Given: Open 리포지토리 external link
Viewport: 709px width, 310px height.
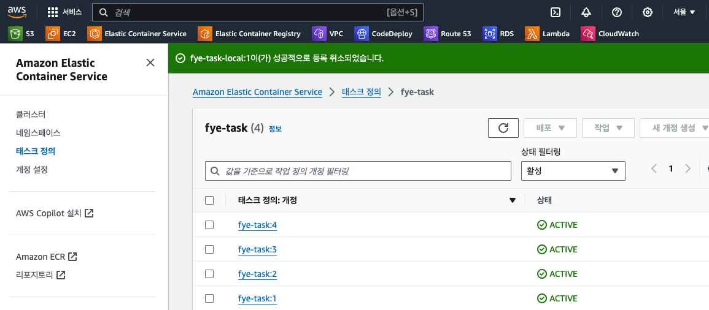Looking at the screenshot, I should click(x=41, y=275).
